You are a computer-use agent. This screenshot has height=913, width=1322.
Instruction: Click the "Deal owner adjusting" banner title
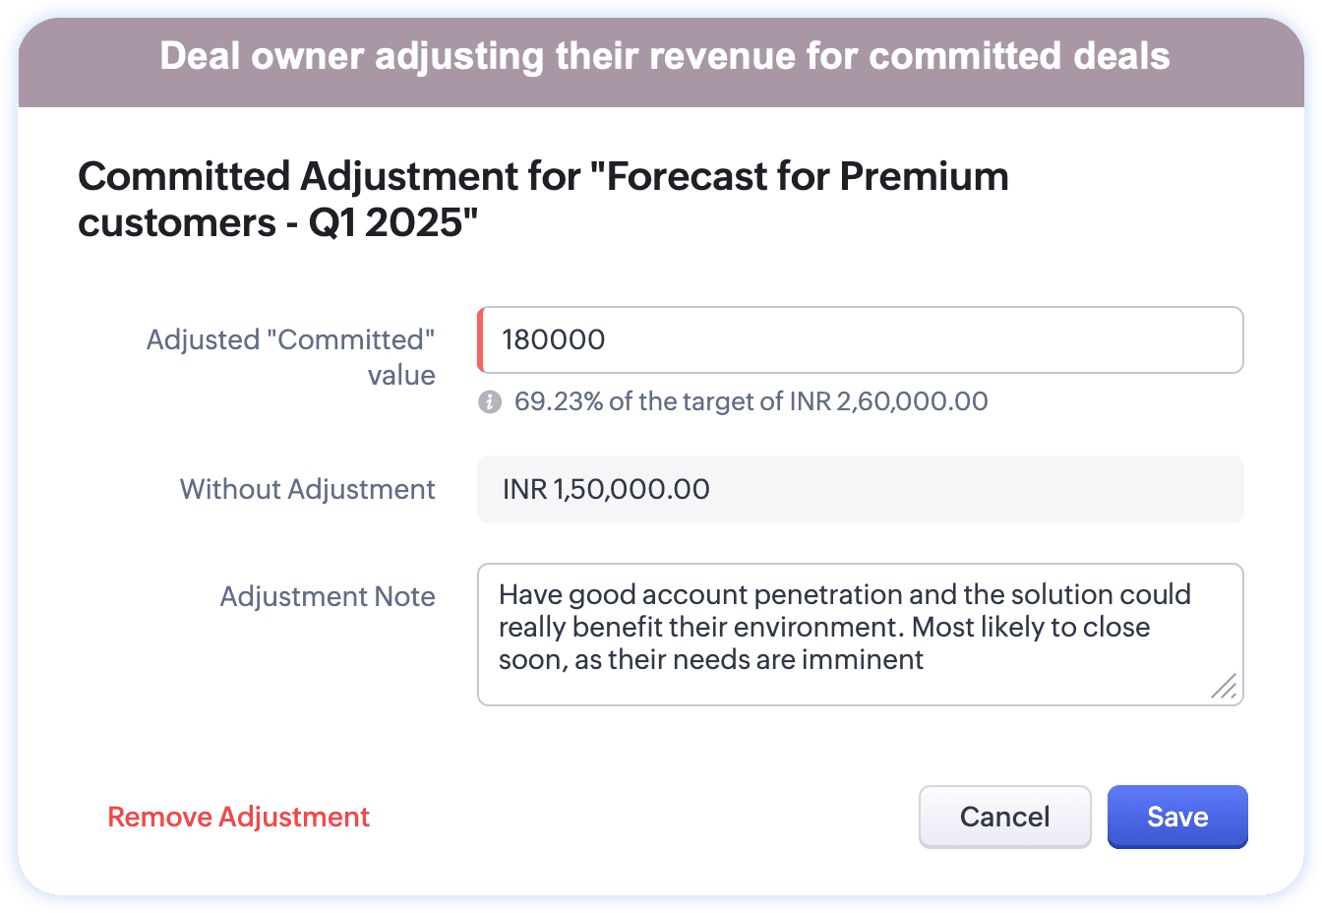coord(664,56)
